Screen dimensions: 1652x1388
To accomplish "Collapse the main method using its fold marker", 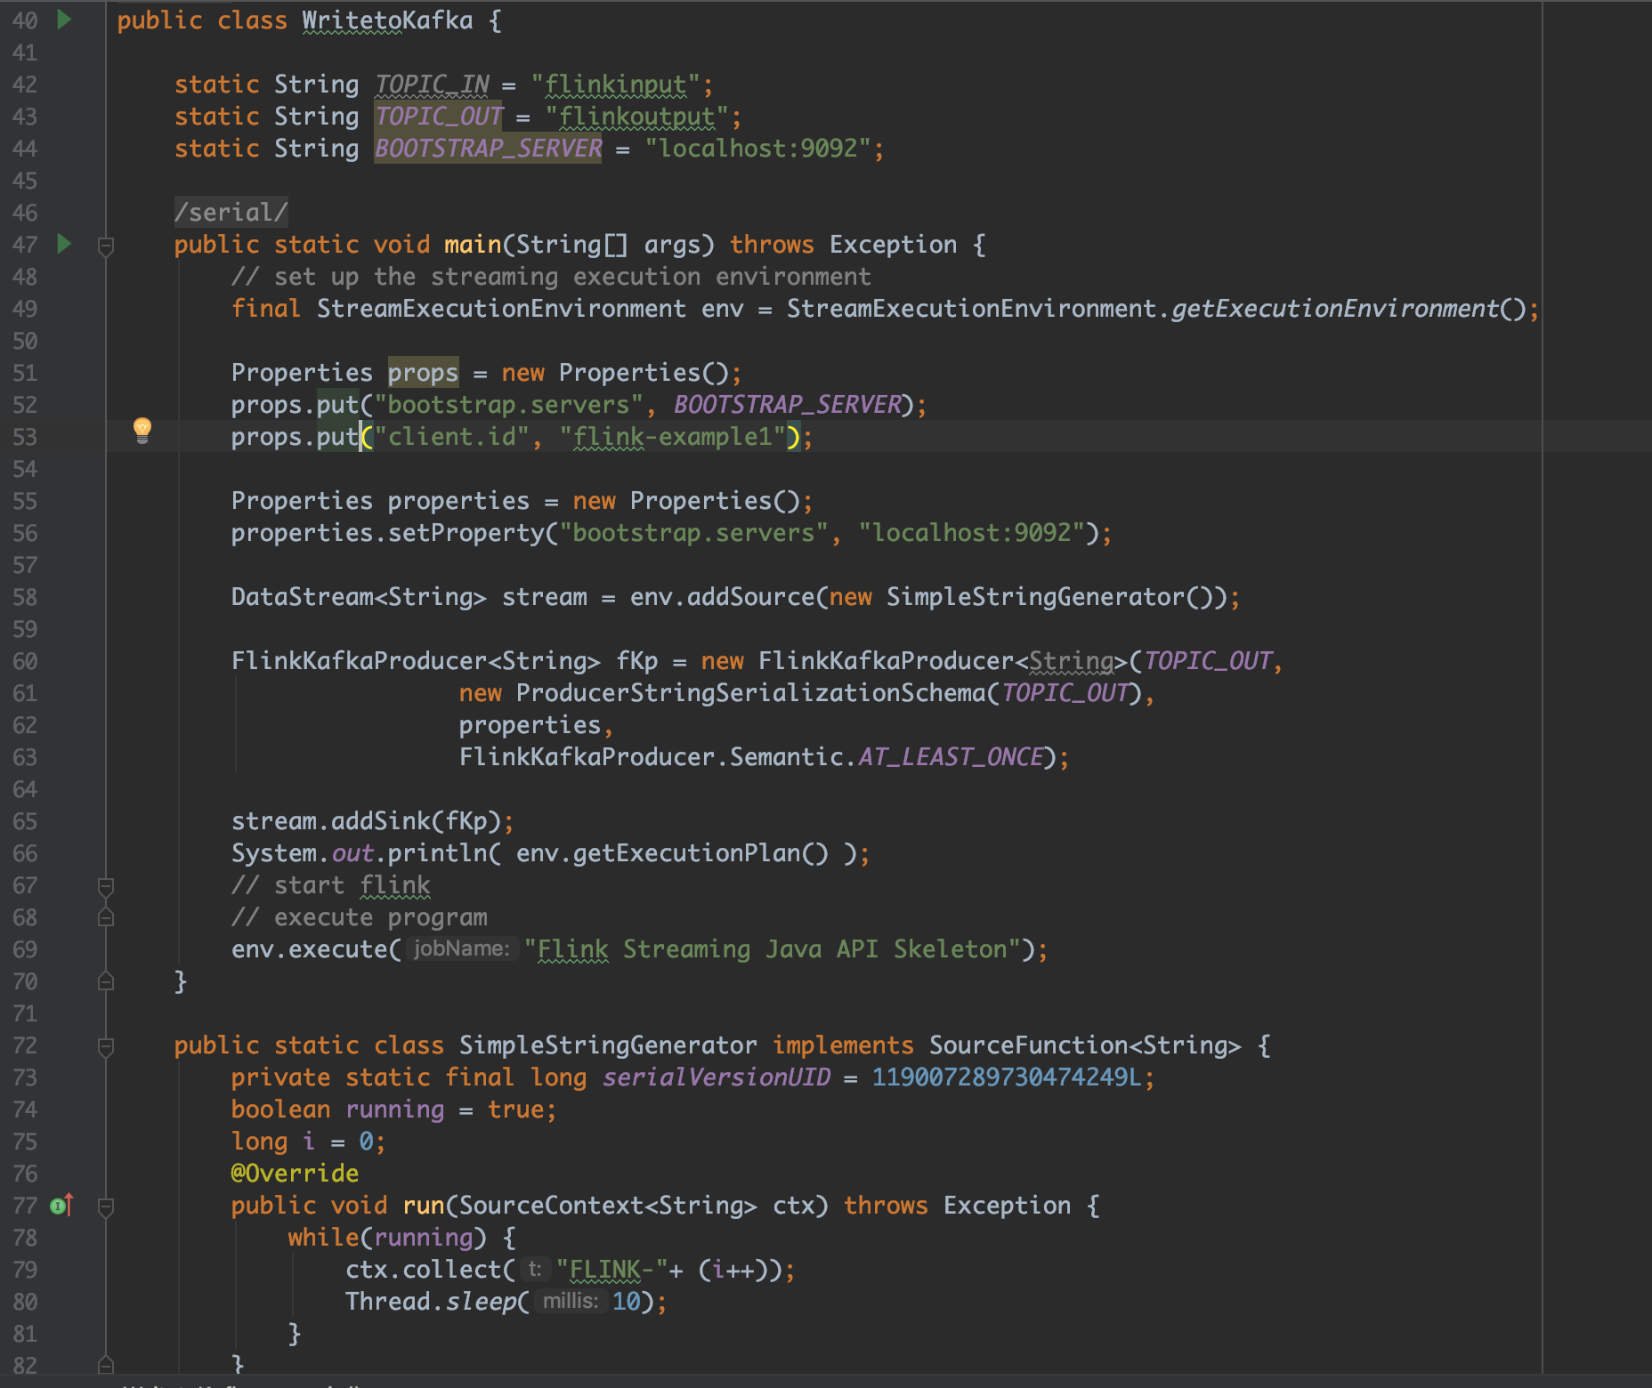I will click(x=105, y=246).
